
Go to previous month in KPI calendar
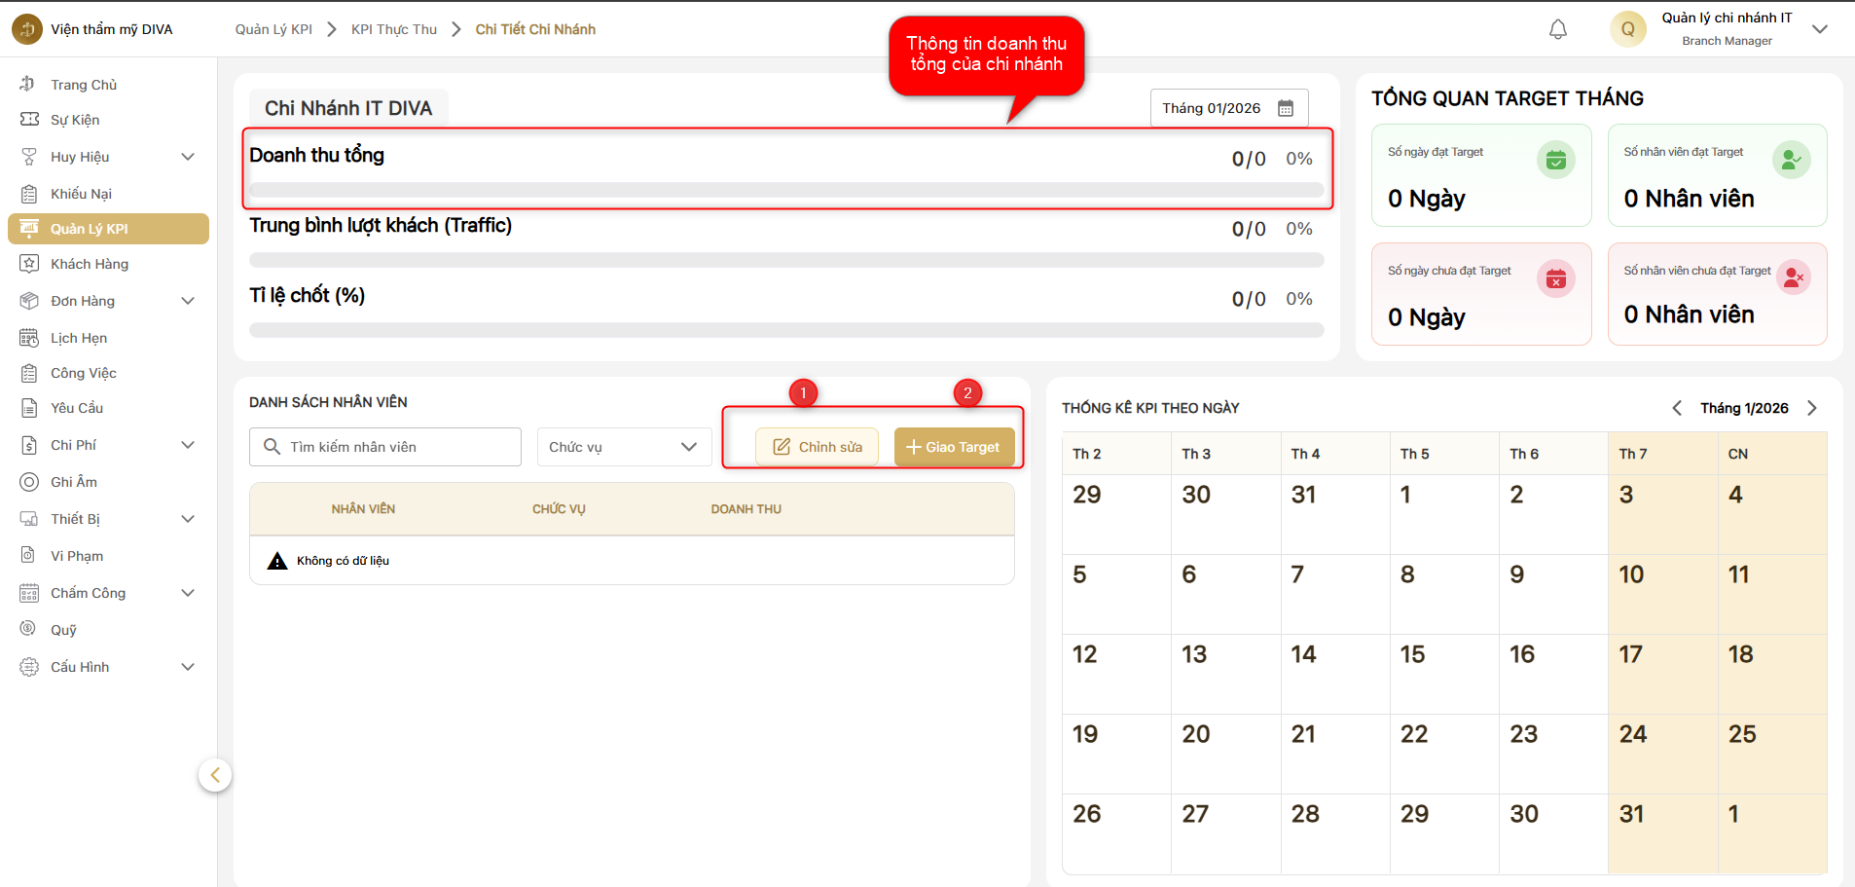pos(1676,408)
